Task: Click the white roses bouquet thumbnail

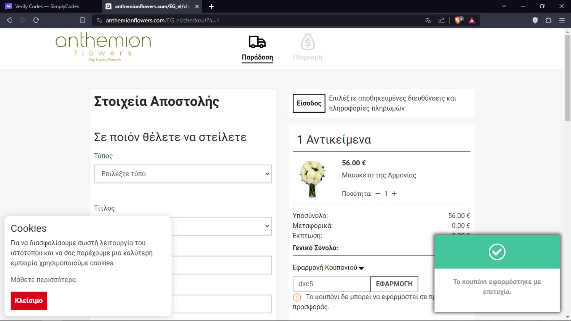Action: coord(313,179)
